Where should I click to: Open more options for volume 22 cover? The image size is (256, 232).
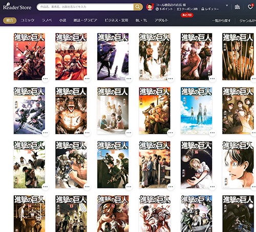[x=212, y=133]
